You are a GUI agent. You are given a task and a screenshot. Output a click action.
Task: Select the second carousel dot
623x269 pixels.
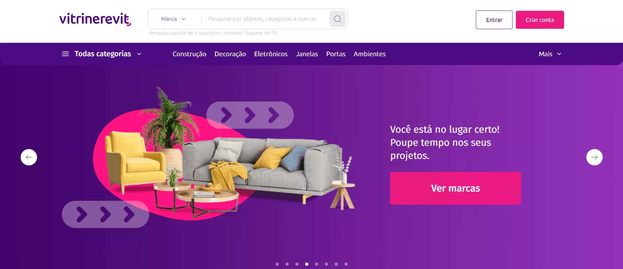(x=287, y=264)
